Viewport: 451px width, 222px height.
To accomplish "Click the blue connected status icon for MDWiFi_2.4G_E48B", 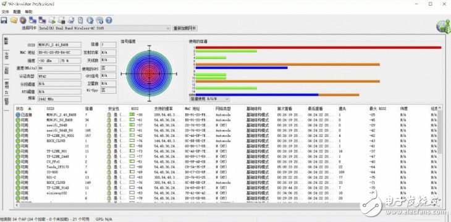I will pyautogui.click(x=18, y=115).
